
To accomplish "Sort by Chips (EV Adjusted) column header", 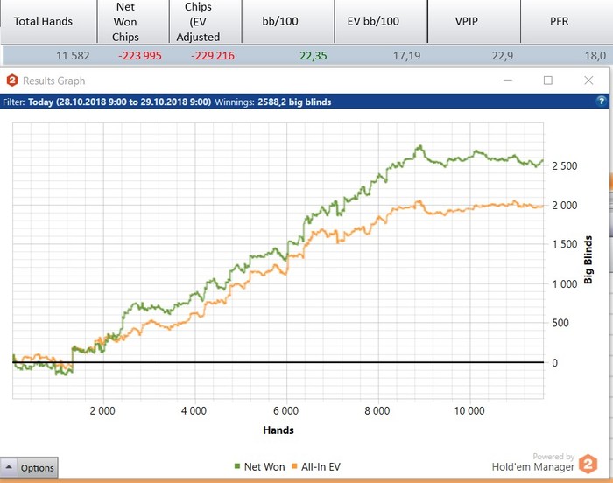I will tap(206, 22).
